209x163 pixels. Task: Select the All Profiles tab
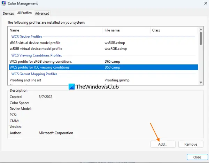pos(24,13)
